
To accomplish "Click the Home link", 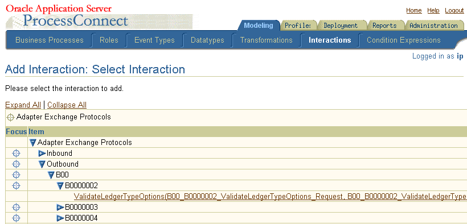I will tap(414, 11).
